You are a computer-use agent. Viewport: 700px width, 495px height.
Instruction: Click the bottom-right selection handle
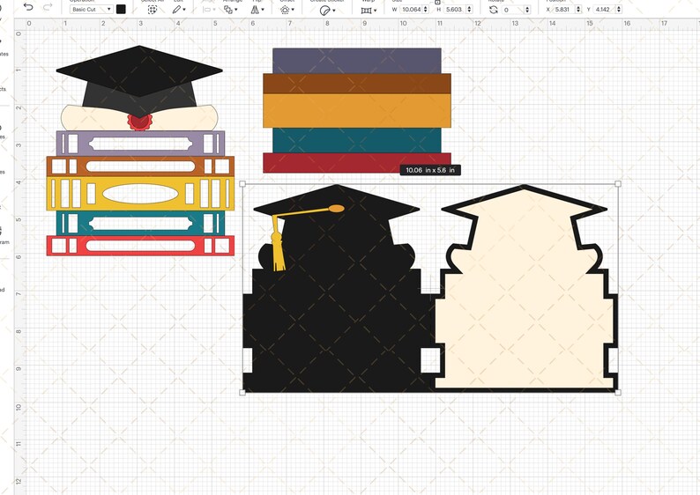[x=618, y=393]
